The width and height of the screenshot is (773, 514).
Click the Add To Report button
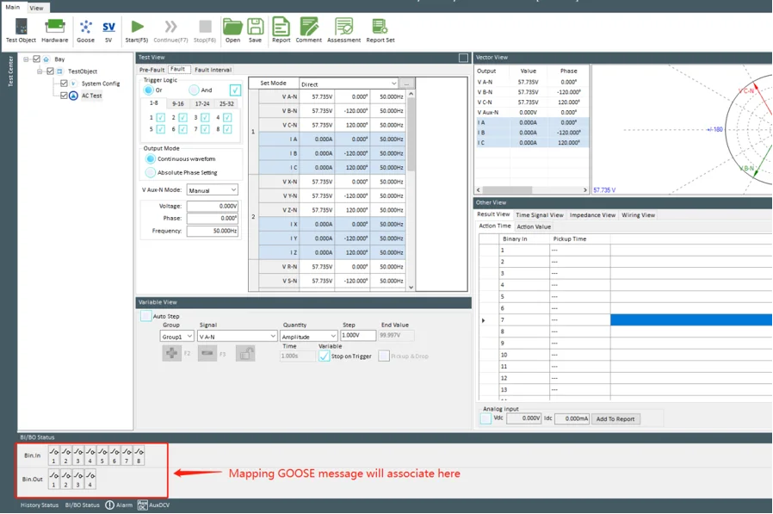click(615, 419)
